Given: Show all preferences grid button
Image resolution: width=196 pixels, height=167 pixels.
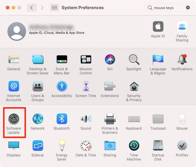Looking at the screenshot, I should [55, 8].
